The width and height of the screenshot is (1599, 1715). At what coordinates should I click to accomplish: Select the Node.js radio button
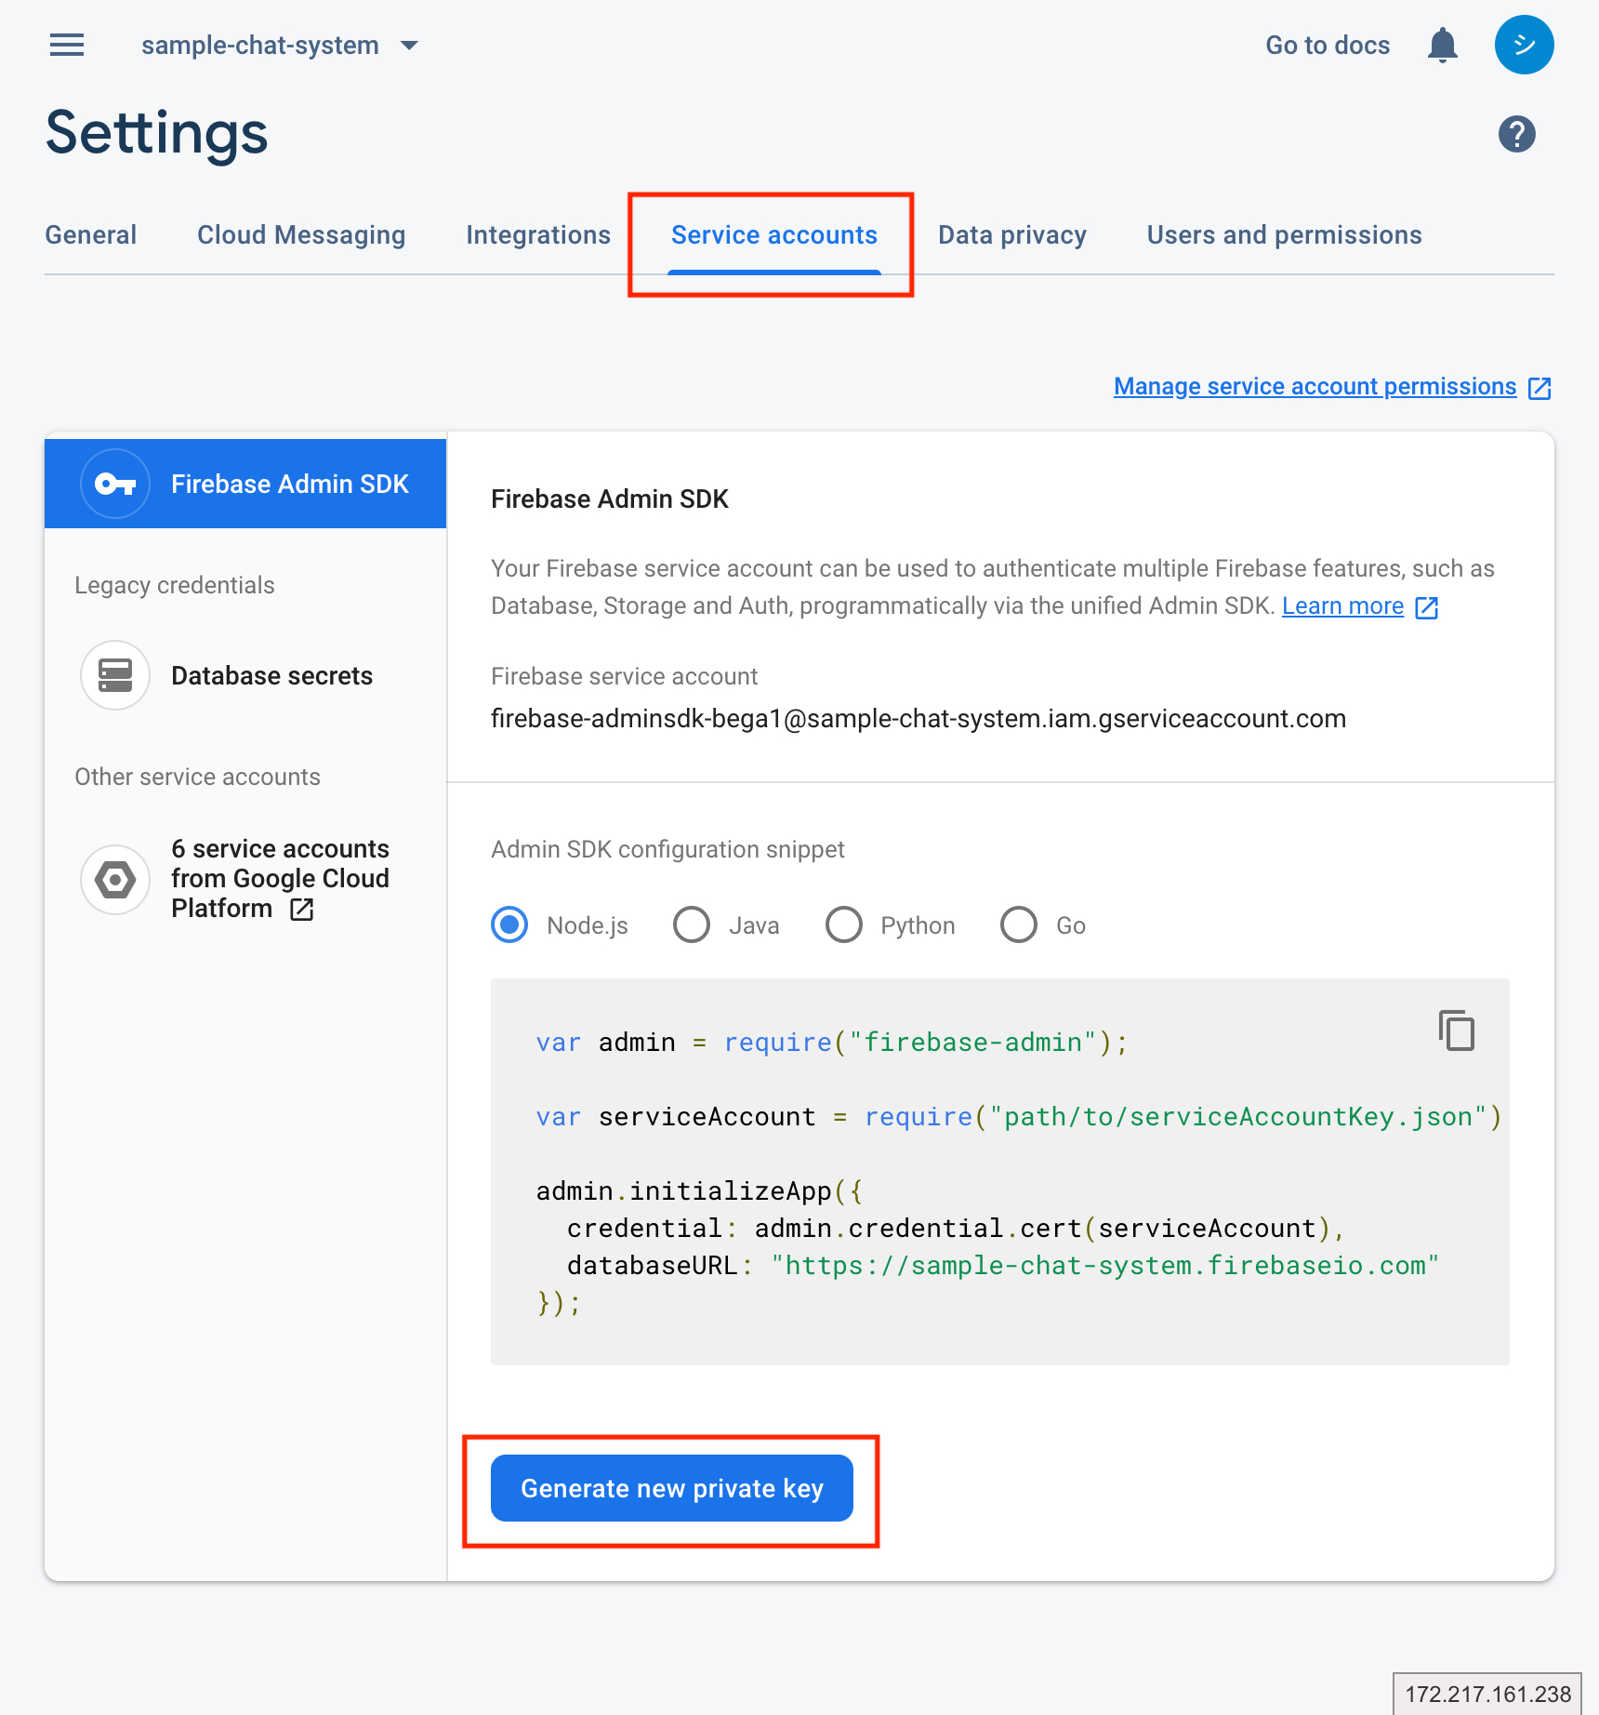tap(509, 925)
